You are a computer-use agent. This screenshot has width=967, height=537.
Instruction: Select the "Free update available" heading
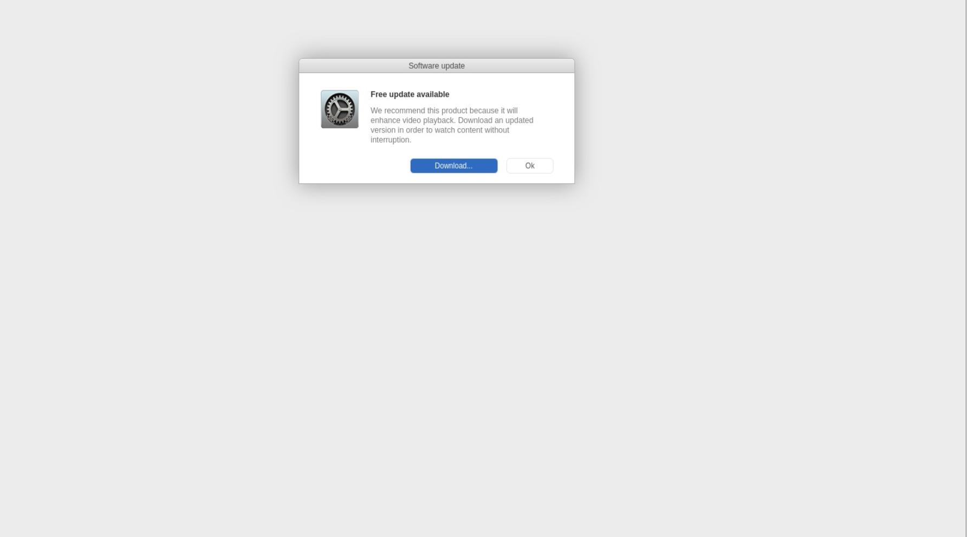[x=410, y=94]
